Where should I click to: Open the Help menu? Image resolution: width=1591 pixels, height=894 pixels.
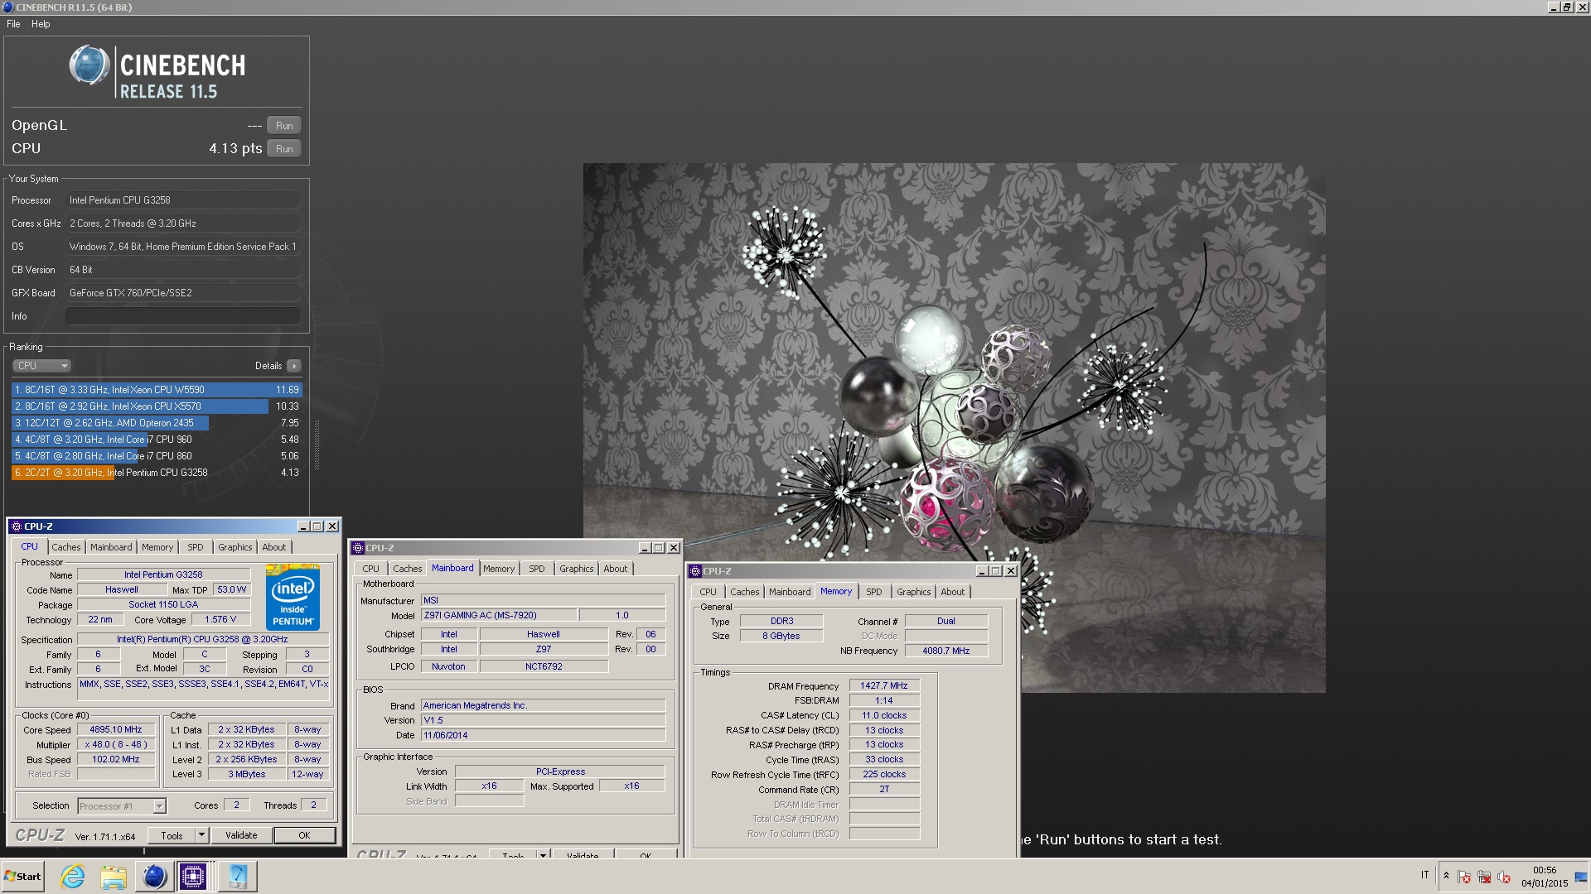click(41, 24)
